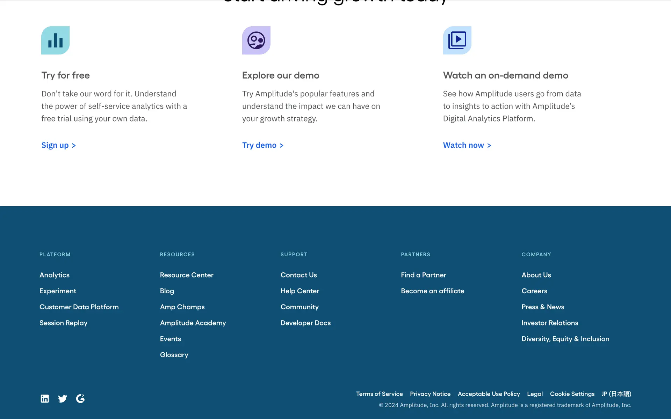Open the G2 review icon in footer

[80, 398]
